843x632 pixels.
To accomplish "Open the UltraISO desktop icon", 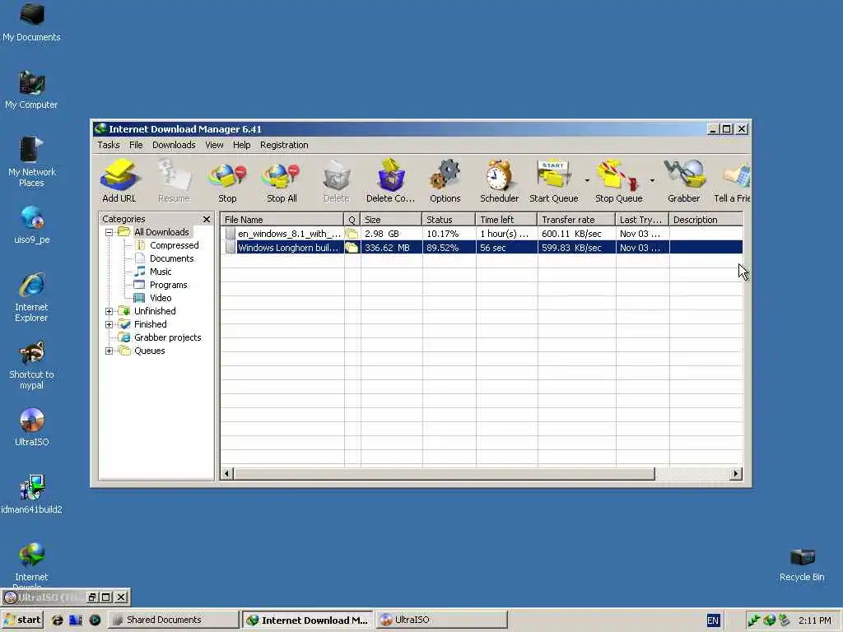I will point(31,427).
